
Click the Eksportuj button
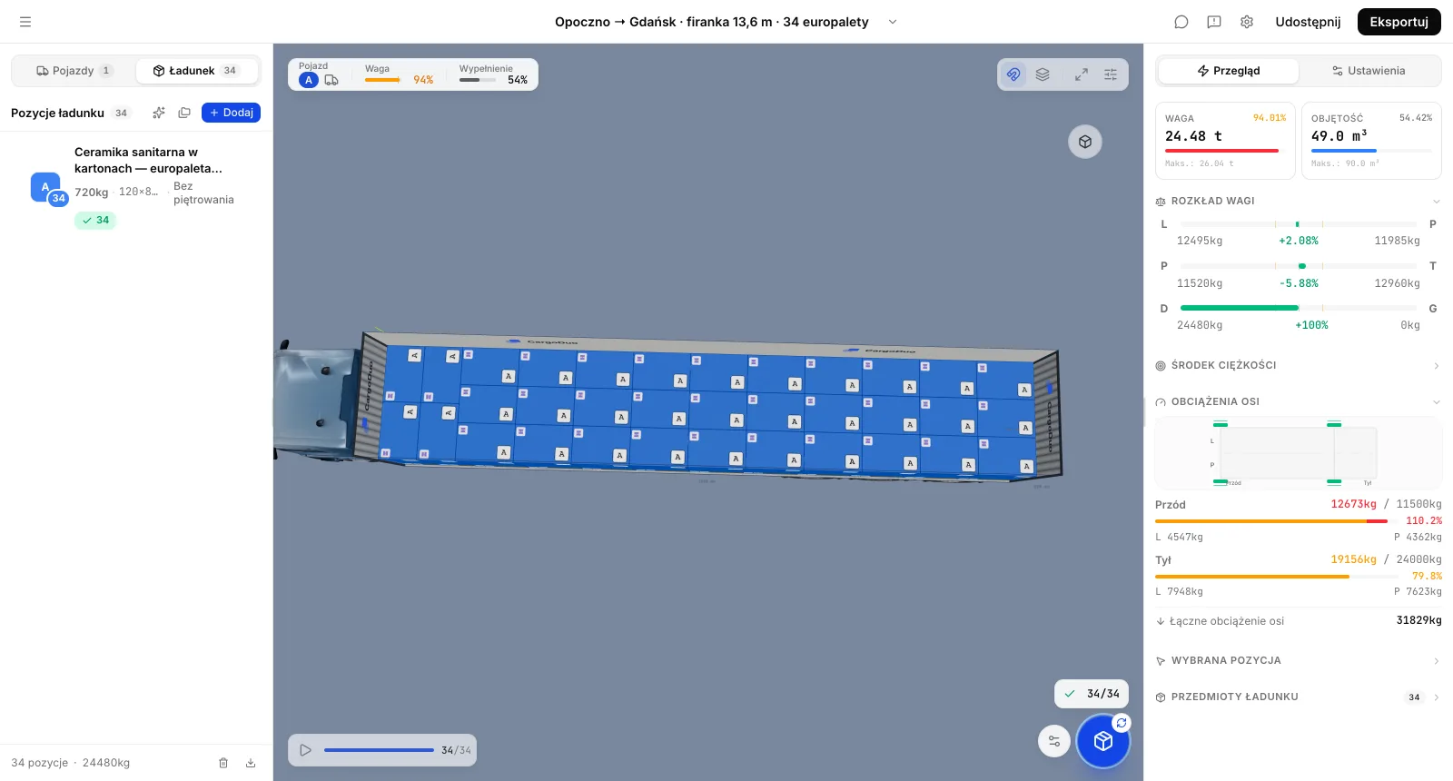(x=1399, y=22)
